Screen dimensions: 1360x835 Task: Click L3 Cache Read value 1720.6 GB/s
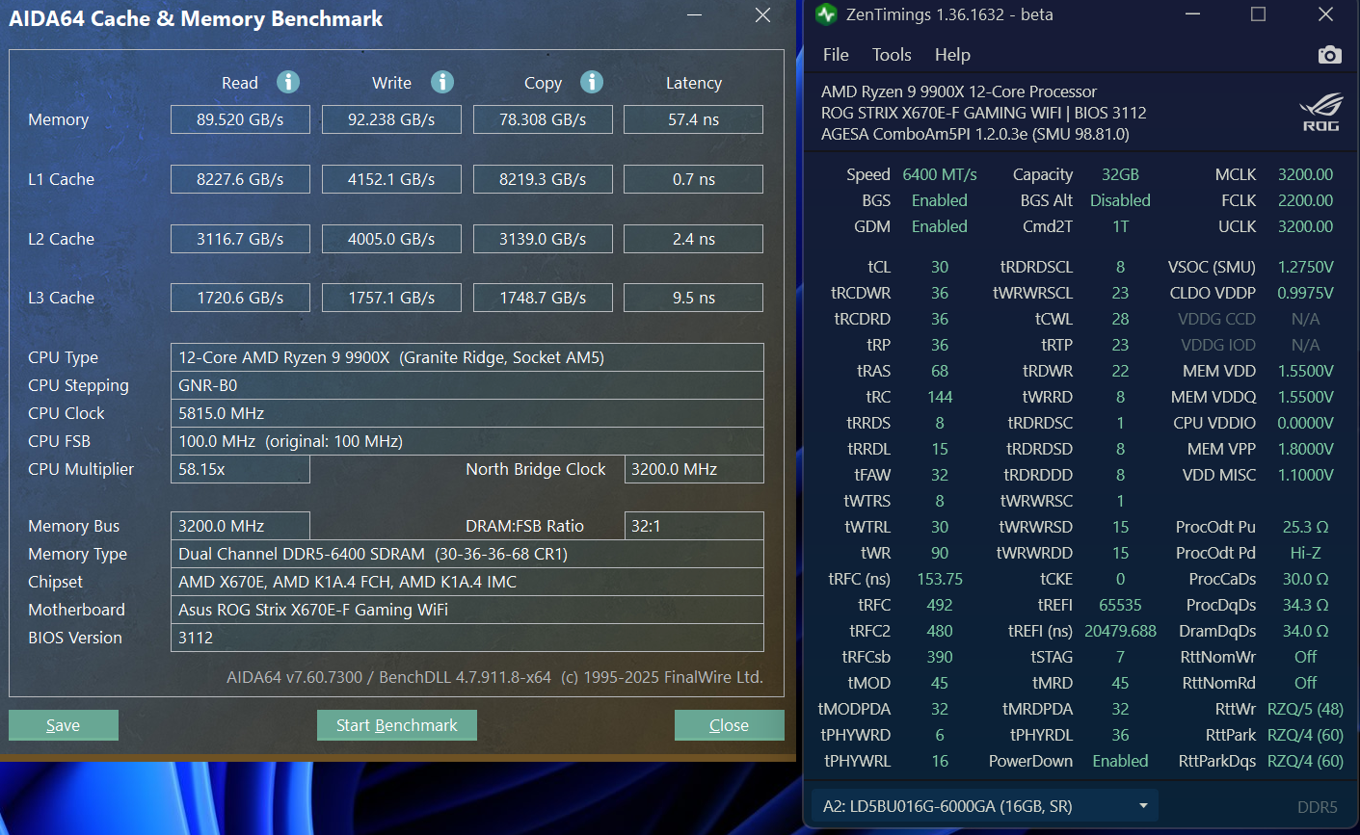coord(240,298)
